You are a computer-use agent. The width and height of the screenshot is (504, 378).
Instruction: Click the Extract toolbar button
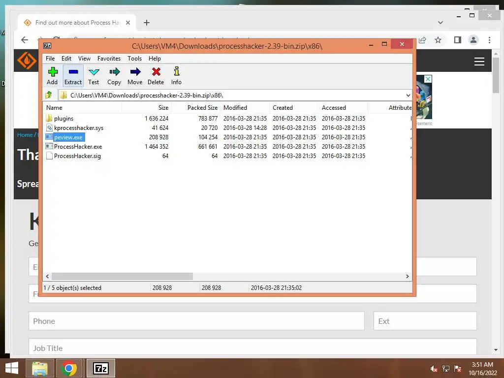[x=73, y=76]
